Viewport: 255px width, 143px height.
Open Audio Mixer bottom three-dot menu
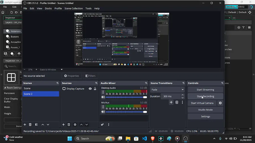click(109, 125)
